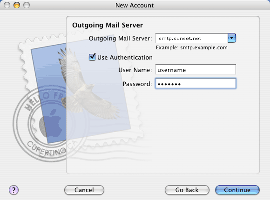Image resolution: width=270 pixels, height=200 pixels.
Task: Focus the Password field
Action: (x=196, y=84)
